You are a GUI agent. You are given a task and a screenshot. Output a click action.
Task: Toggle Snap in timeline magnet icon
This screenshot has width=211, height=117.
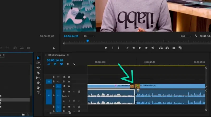(x=55, y=64)
